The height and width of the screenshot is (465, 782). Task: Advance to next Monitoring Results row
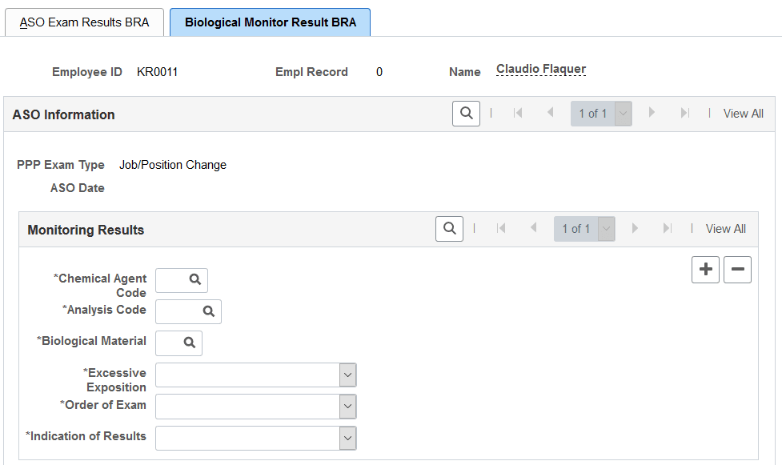(634, 228)
